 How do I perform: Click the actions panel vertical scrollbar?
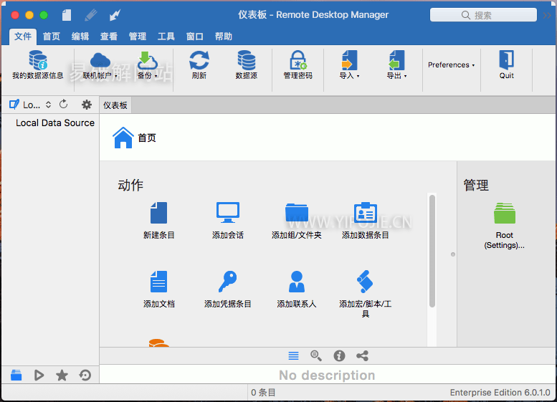(432, 251)
